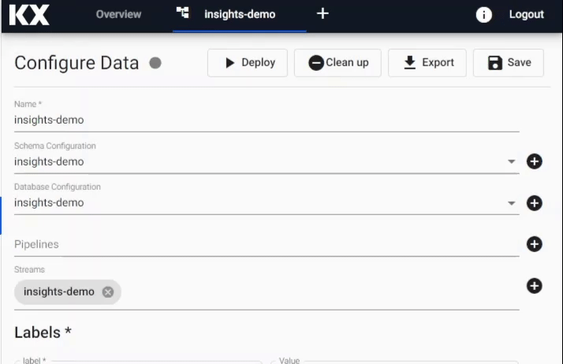Viewport: 563px width, 364px height.
Task: Open the info icon next to Logout
Action: [483, 15]
